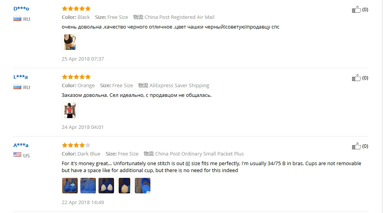The width and height of the screenshot is (383, 213).
Task: Like the review by A***a from US
Action: click(x=356, y=146)
